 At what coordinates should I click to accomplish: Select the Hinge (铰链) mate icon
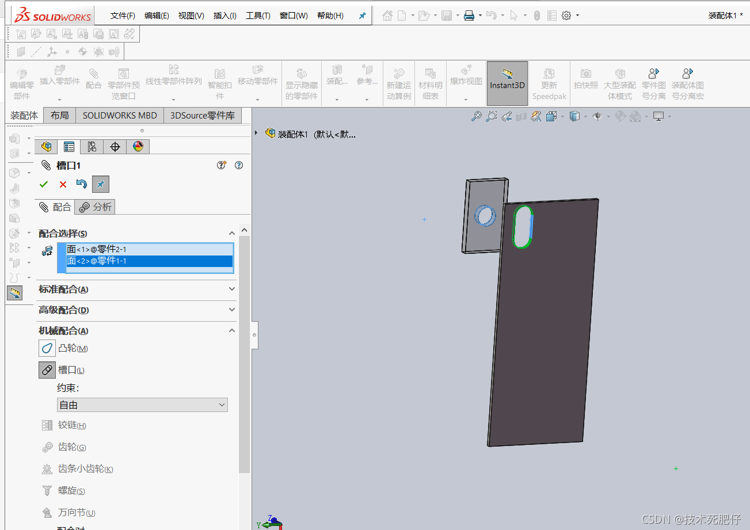tap(47, 425)
